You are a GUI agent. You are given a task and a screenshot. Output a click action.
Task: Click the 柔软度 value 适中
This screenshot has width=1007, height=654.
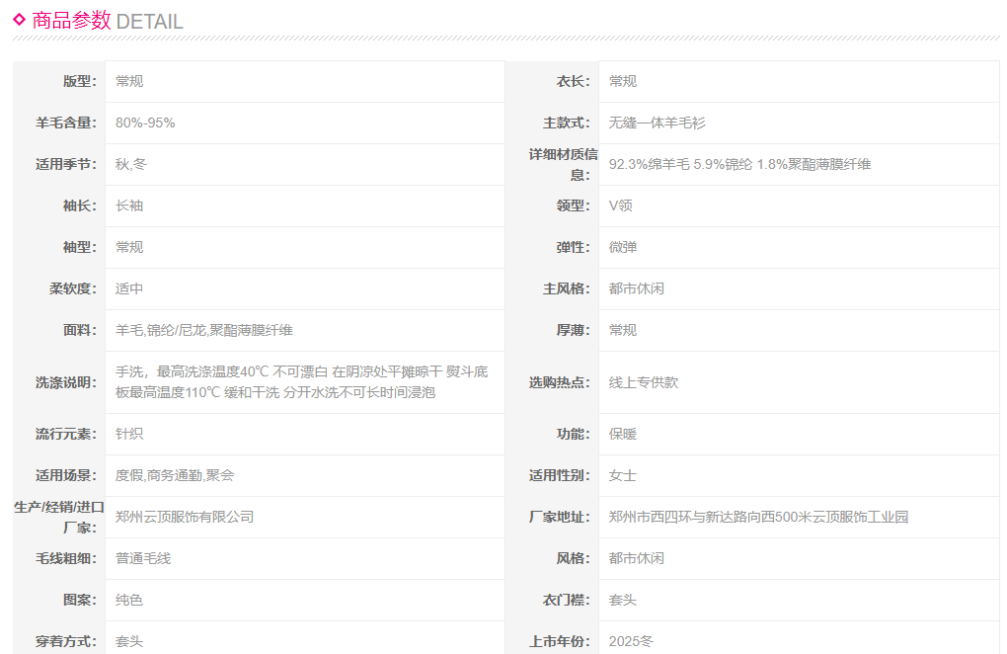tap(129, 288)
